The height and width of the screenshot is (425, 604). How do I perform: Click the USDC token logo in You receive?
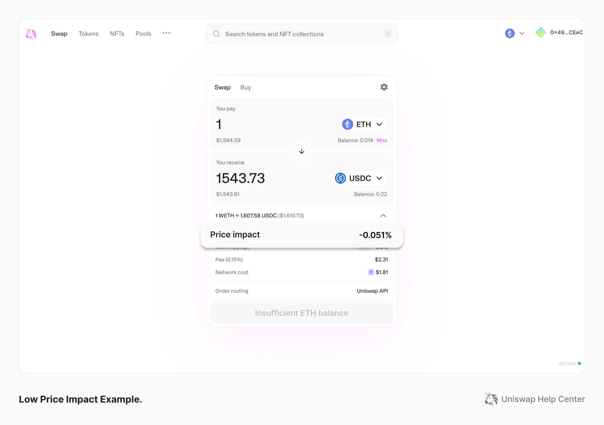340,178
